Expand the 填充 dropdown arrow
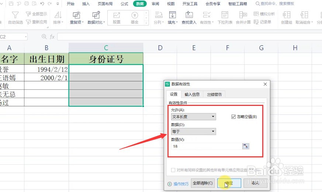The width and height of the screenshot is (322, 192). [x=177, y=22]
